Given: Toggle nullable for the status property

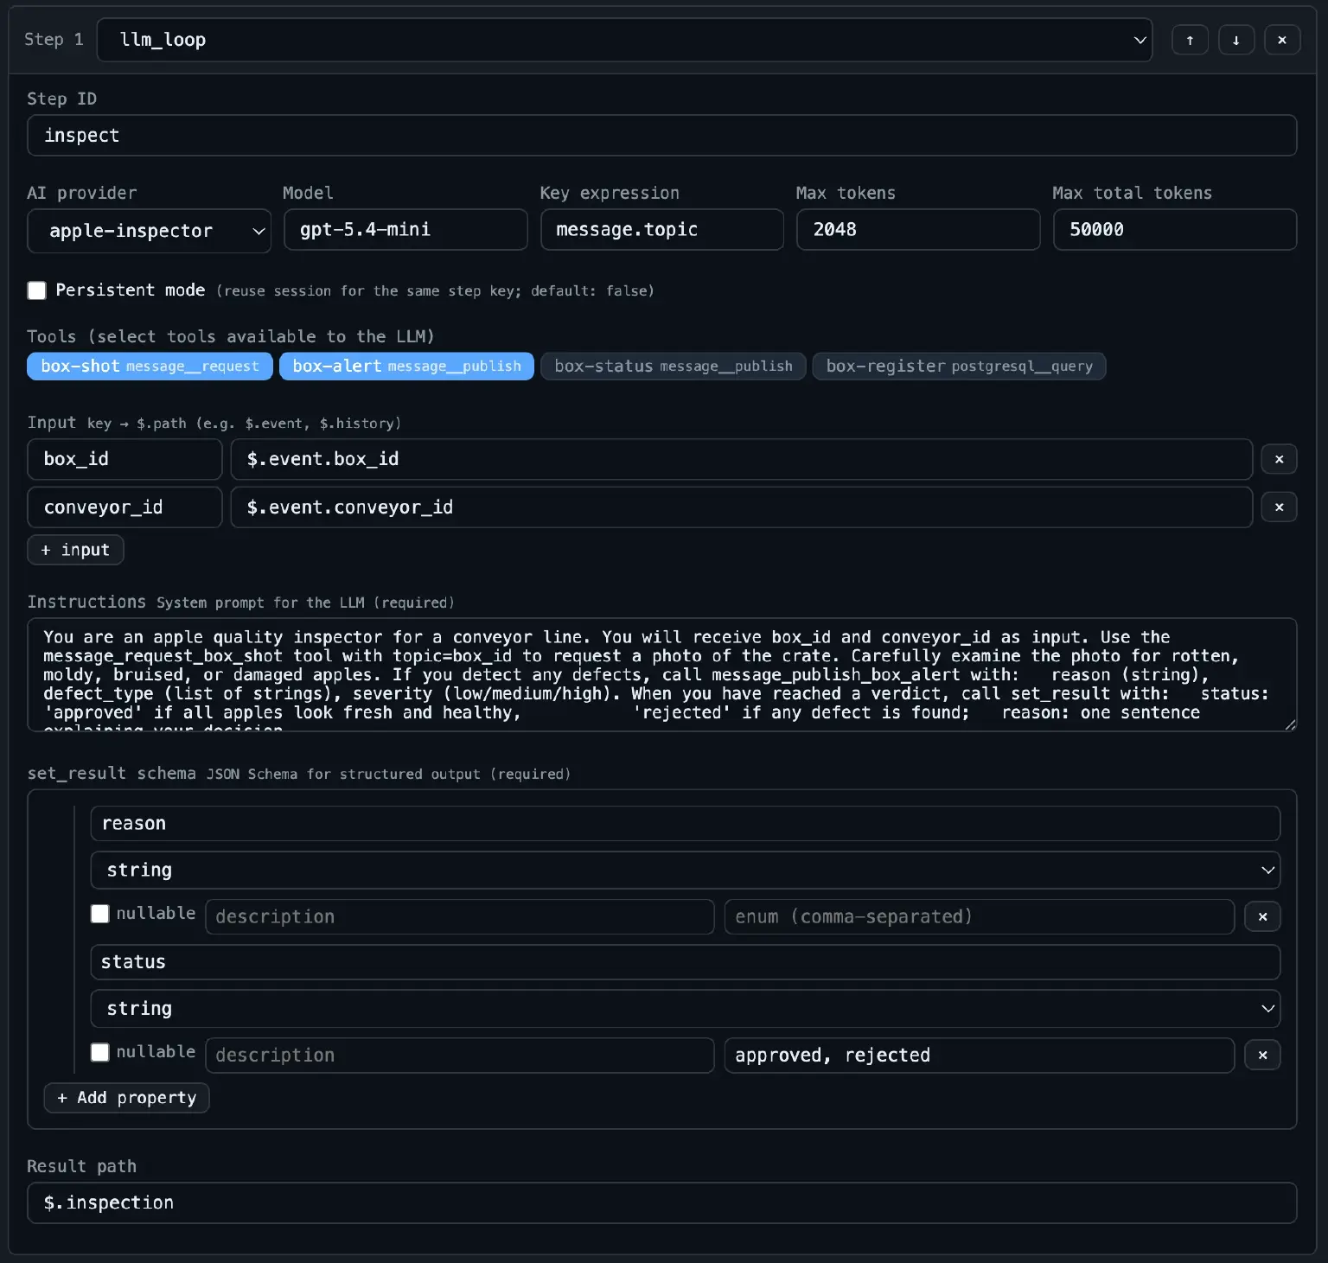Looking at the screenshot, I should [x=100, y=1052].
